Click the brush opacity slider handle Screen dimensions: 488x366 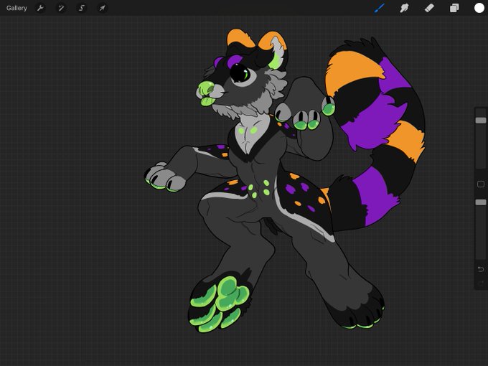tap(481, 202)
